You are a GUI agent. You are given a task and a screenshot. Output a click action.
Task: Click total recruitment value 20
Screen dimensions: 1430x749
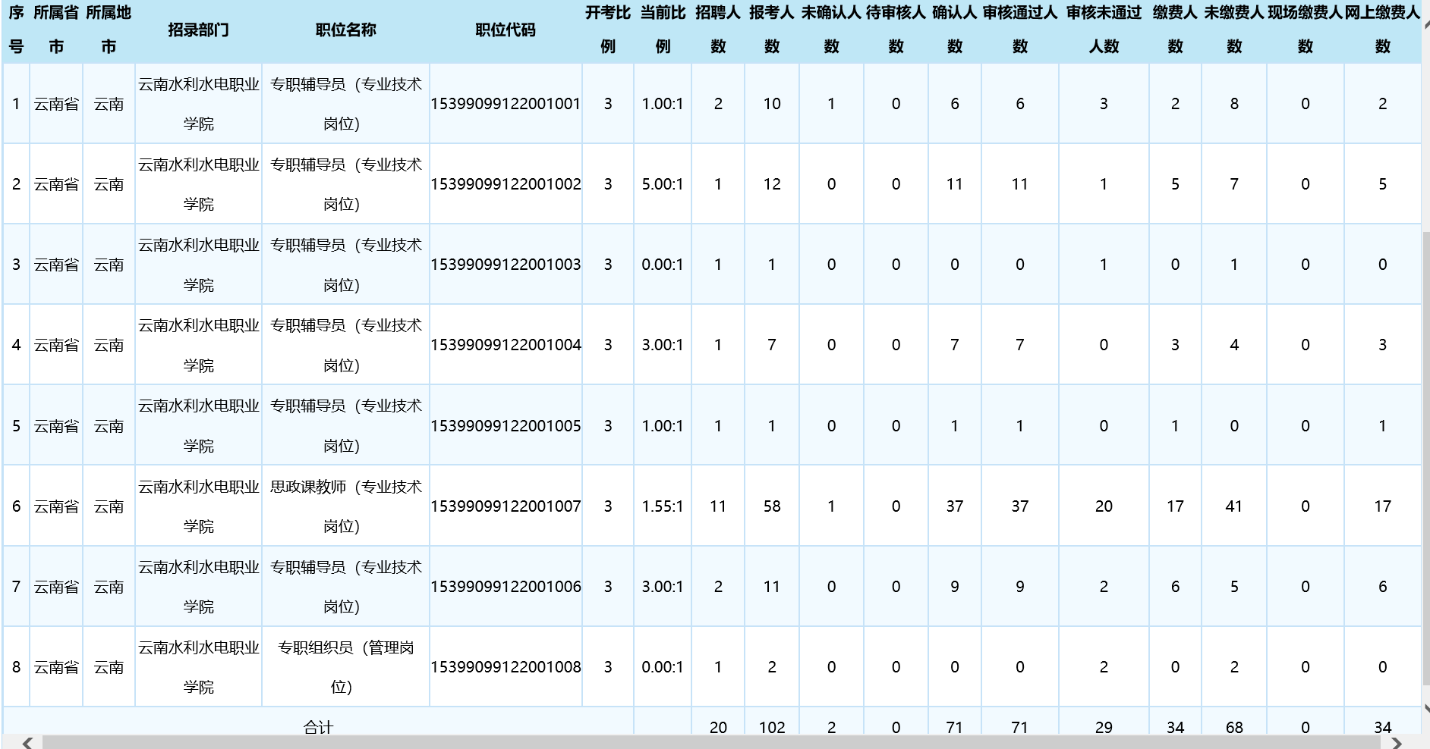point(718,727)
